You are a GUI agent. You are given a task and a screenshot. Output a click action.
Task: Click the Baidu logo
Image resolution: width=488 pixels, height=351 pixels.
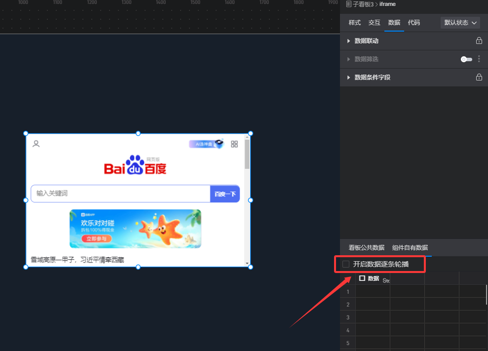[135, 165]
